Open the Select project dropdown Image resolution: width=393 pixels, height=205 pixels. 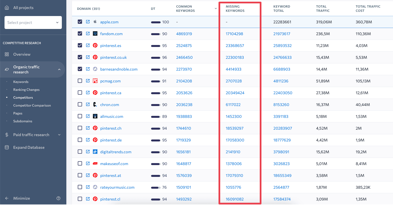(x=33, y=22)
